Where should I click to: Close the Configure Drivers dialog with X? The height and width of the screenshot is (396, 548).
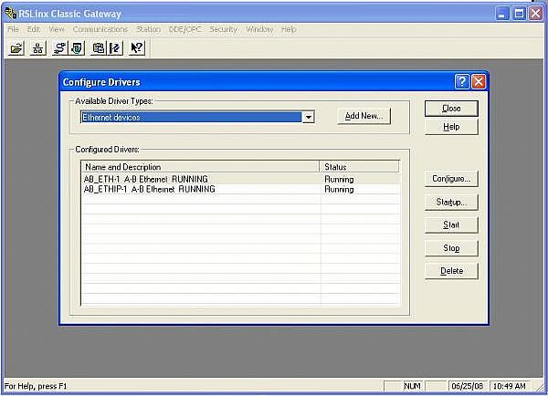[x=479, y=82]
